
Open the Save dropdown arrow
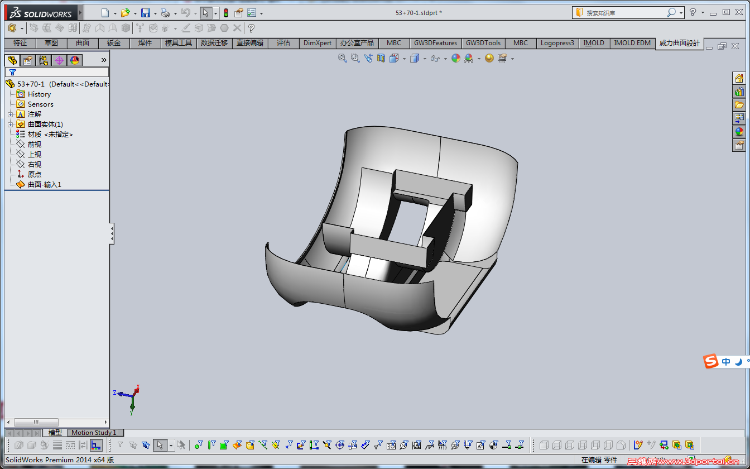(155, 13)
